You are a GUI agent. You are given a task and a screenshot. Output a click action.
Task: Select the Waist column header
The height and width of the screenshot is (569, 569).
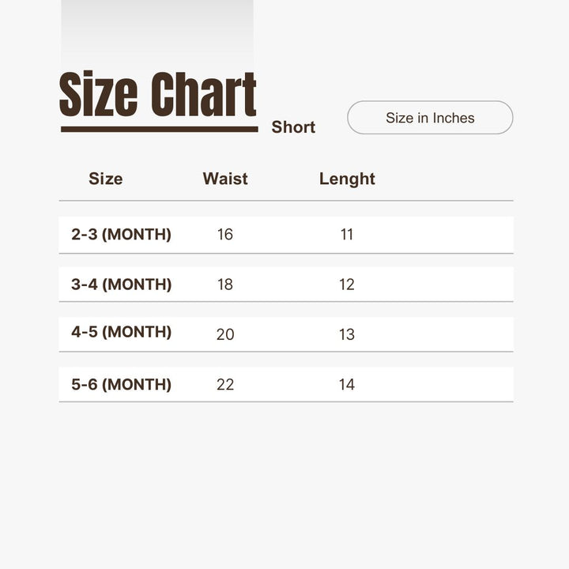[225, 179]
